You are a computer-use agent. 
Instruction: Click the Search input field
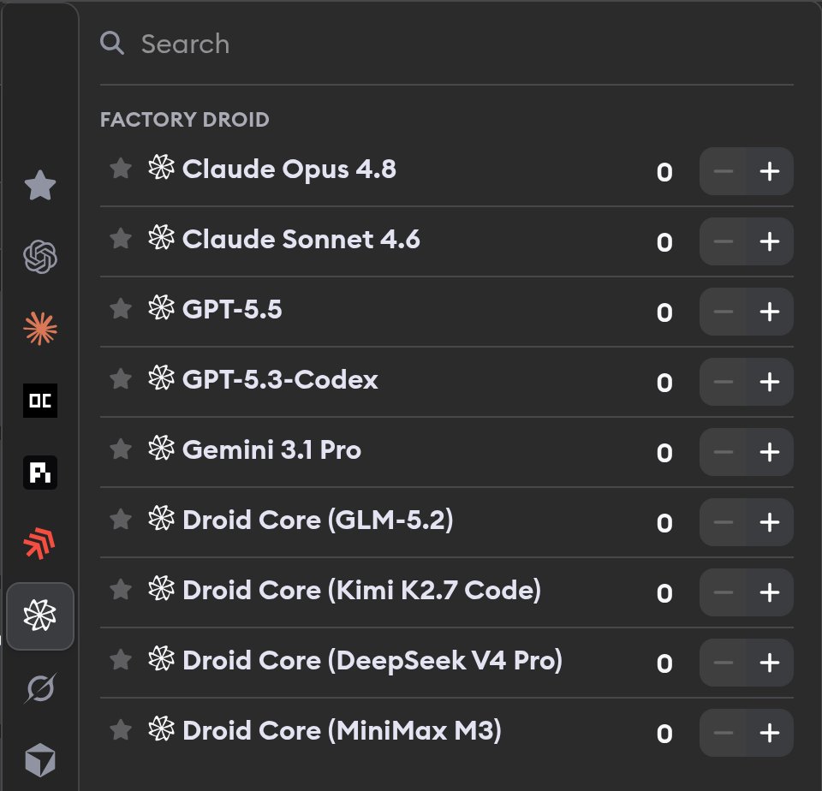pyautogui.click(x=446, y=44)
